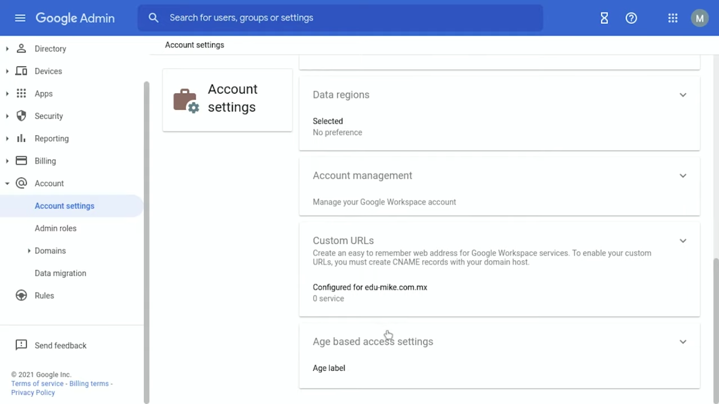Open Admin roles in sidebar
This screenshot has width=719, height=404.
point(55,228)
